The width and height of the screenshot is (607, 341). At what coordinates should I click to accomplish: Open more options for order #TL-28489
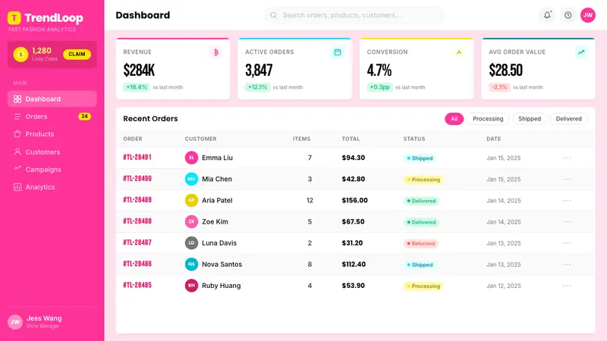[x=567, y=200]
